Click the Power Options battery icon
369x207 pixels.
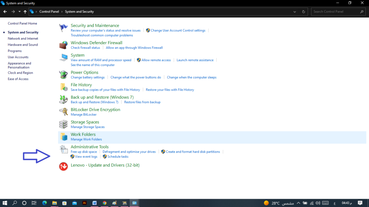tap(63, 74)
